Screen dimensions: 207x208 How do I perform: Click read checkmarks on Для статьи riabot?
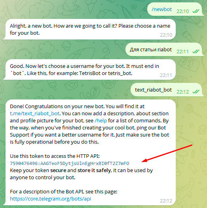click(x=196, y=51)
